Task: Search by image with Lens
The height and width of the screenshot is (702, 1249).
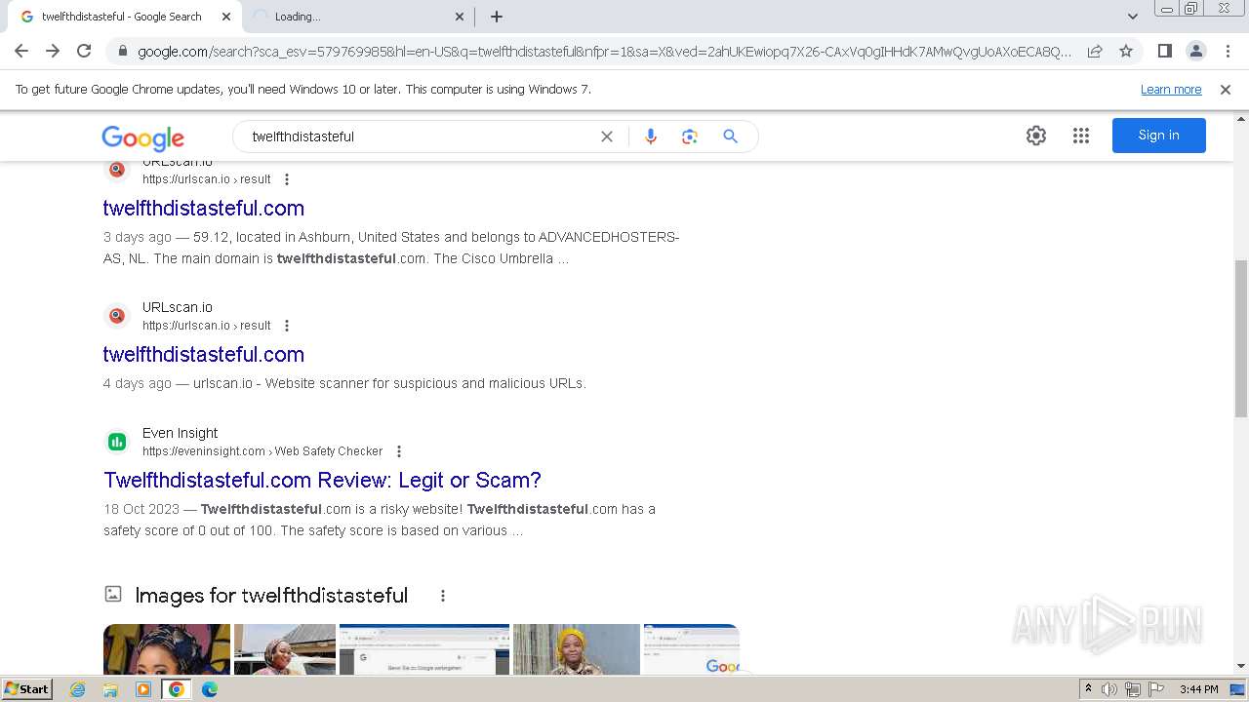Action: [x=690, y=136]
